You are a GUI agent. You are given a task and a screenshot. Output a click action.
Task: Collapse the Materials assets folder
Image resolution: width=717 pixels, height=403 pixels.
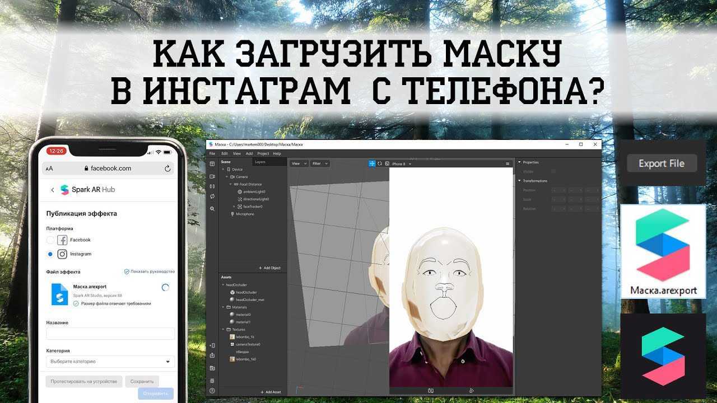[223, 307]
